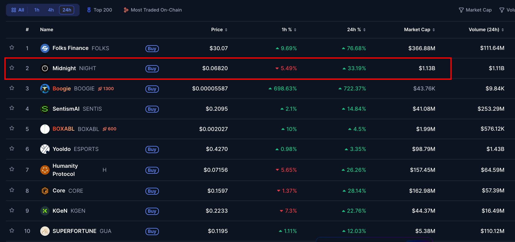Star Folks Finance to add to watchlist
Image resolution: width=515 pixels, height=242 pixels.
click(x=12, y=47)
